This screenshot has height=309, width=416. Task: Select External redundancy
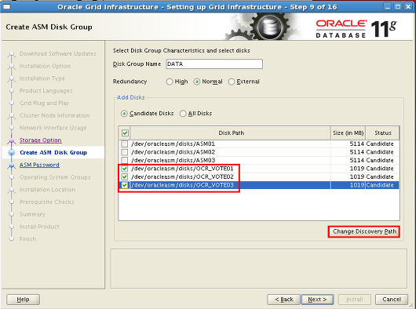click(232, 82)
